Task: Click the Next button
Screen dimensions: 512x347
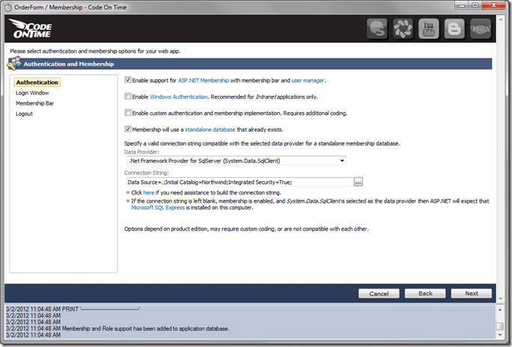Action: click(472, 293)
